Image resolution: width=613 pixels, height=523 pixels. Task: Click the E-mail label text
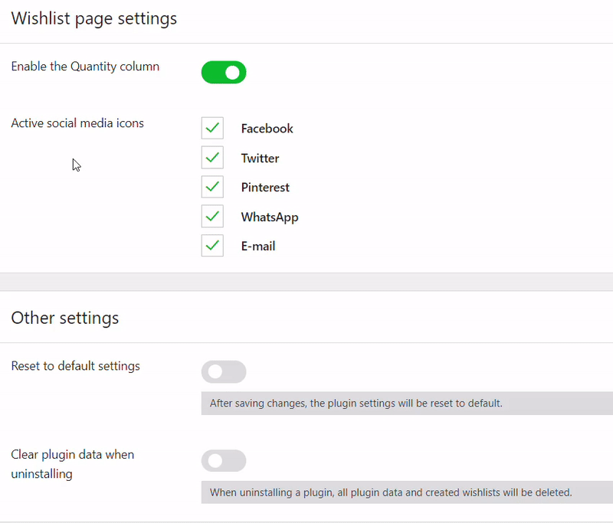pos(258,246)
